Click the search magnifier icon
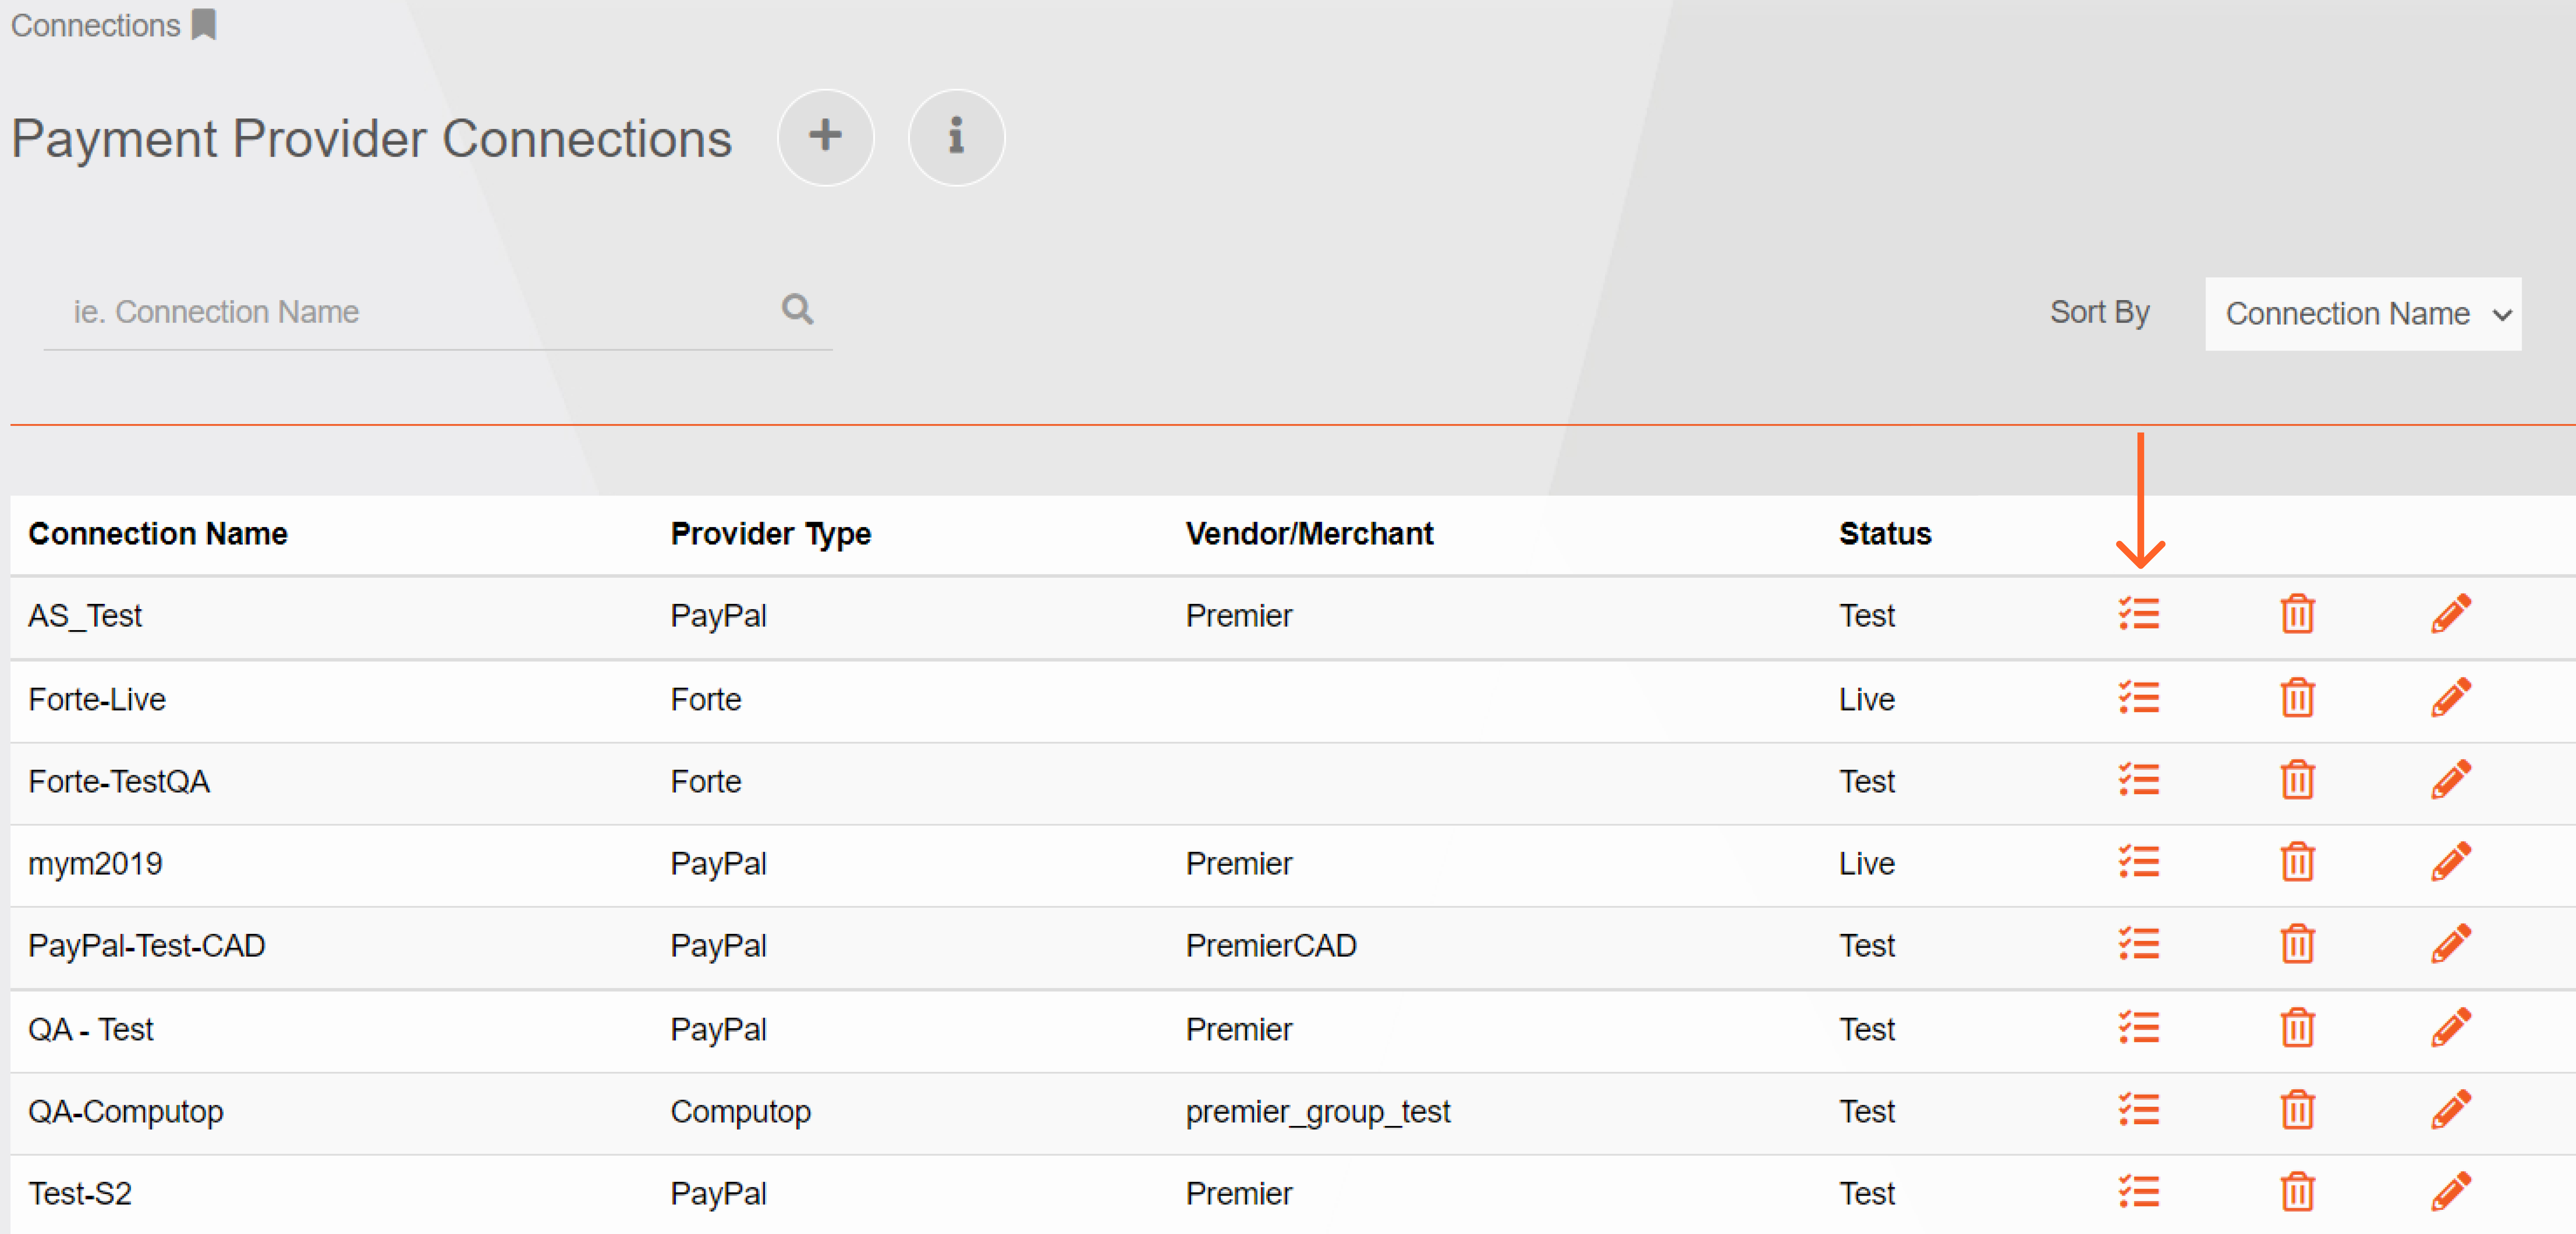 pos(797,309)
